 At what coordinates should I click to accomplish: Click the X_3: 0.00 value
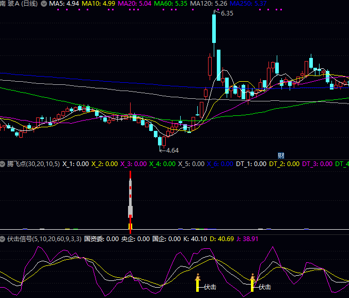[133, 164]
